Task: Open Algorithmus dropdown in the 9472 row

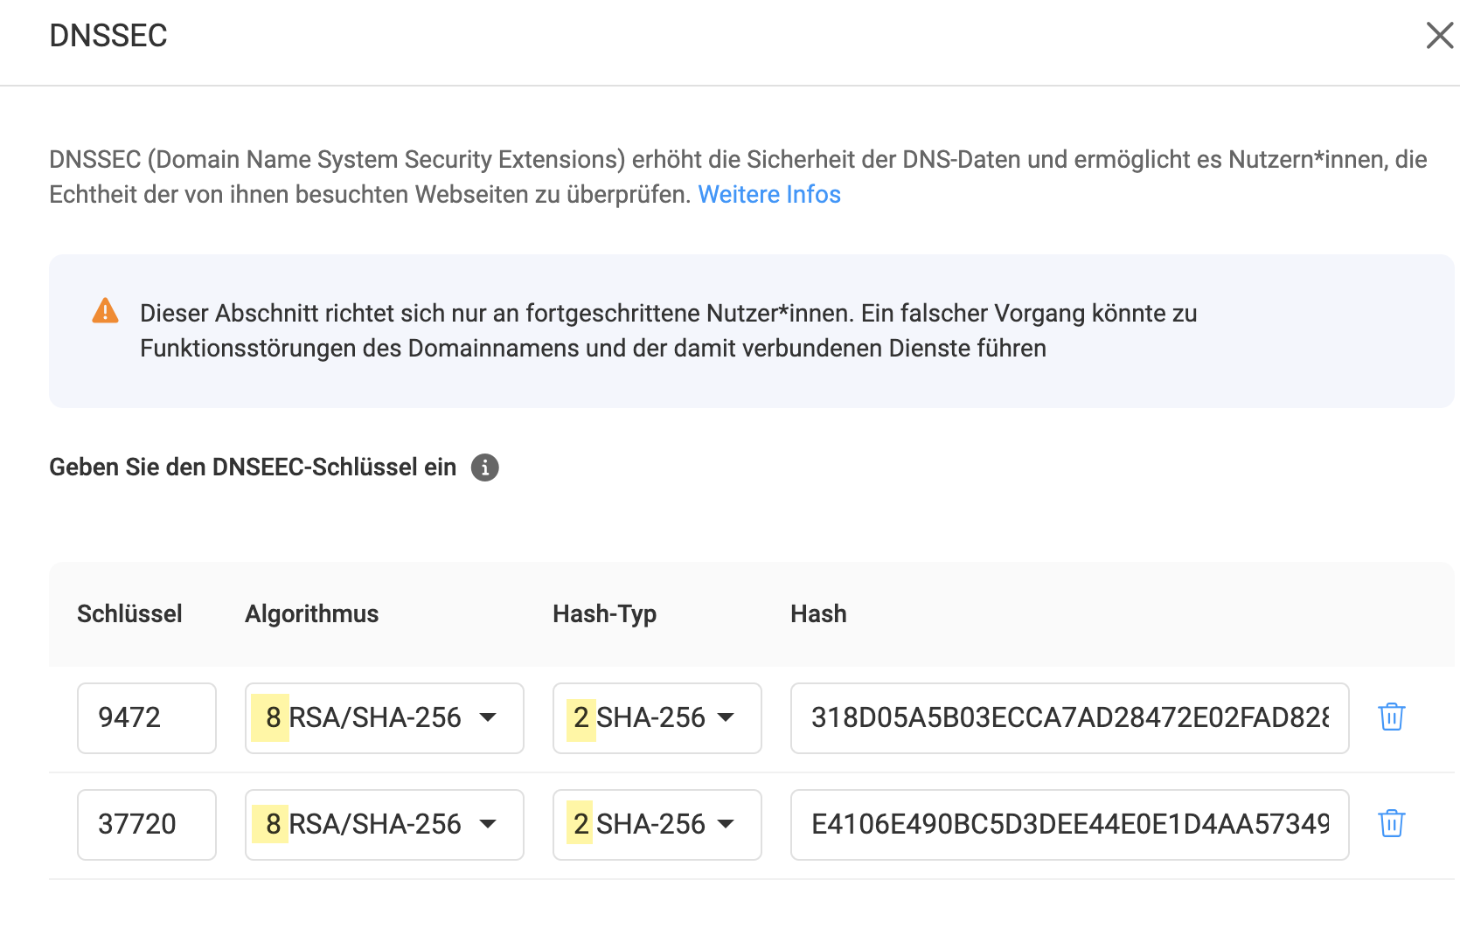Action: pyautogui.click(x=384, y=718)
